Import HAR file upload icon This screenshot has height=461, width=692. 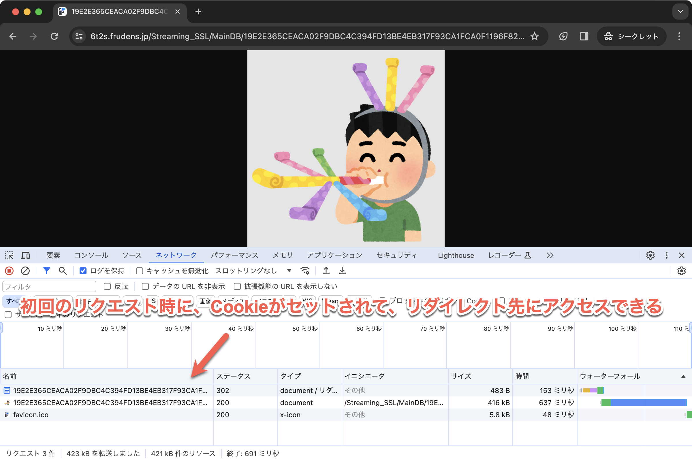point(326,271)
